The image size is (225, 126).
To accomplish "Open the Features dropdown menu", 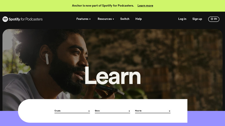I will pos(84,19).
